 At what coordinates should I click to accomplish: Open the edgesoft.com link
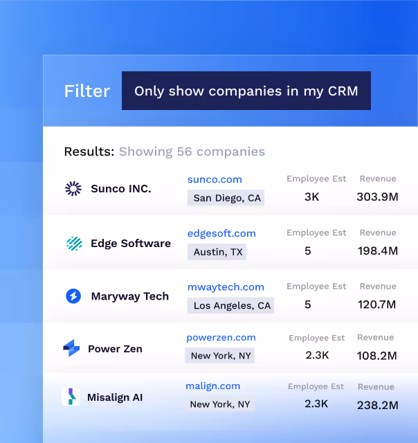pyautogui.click(x=221, y=233)
